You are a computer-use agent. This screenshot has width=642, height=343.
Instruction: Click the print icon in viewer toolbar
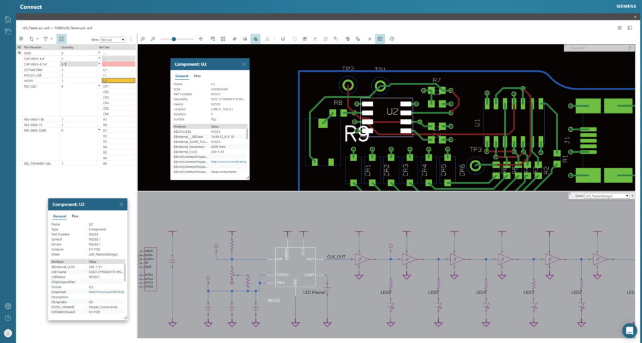[392, 39]
